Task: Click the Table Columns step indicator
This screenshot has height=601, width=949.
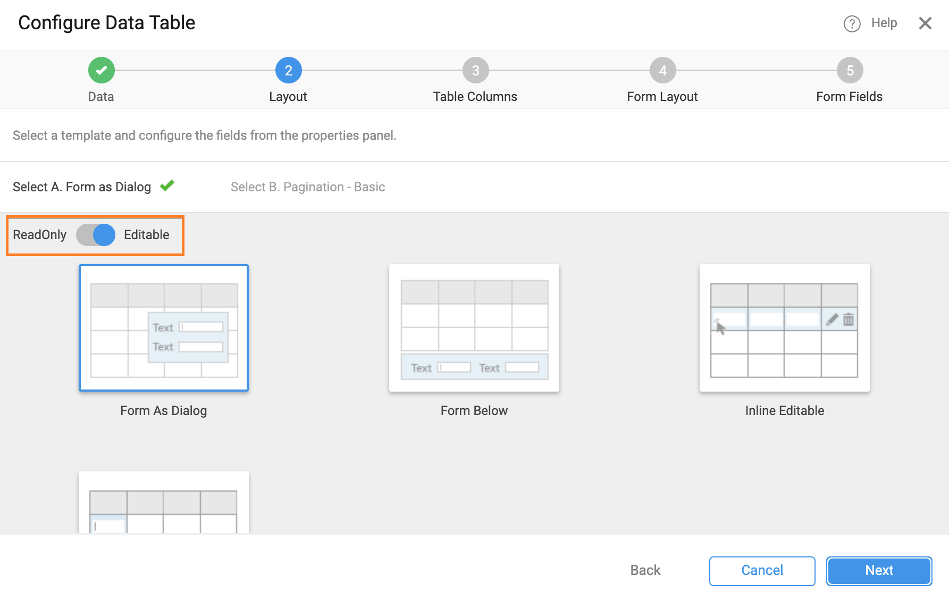Action: tap(475, 70)
